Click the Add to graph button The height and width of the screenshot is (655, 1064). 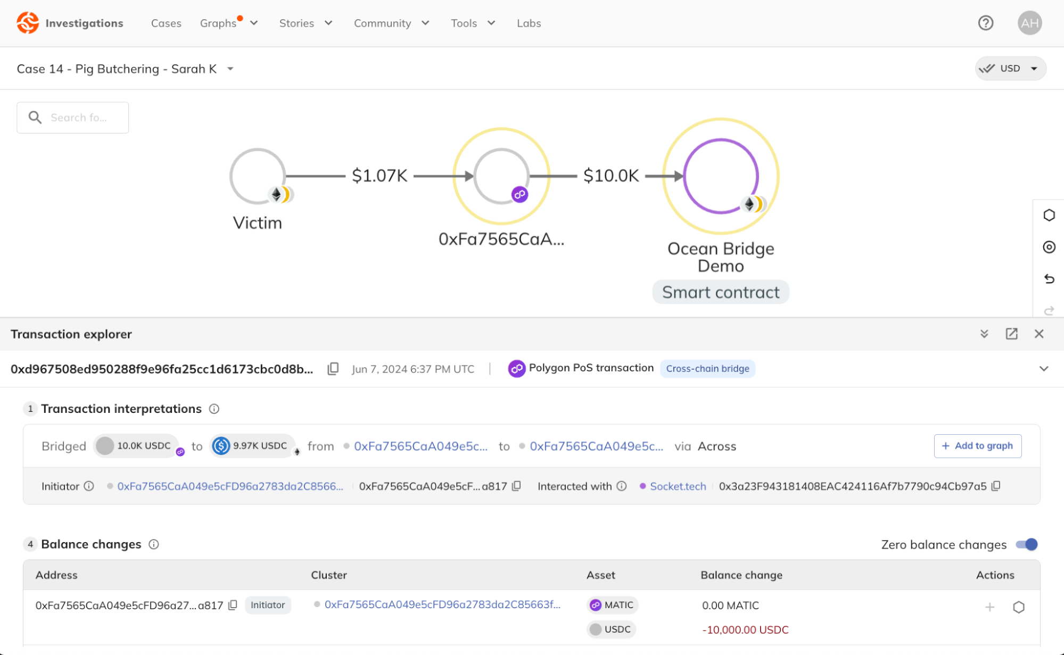click(977, 446)
